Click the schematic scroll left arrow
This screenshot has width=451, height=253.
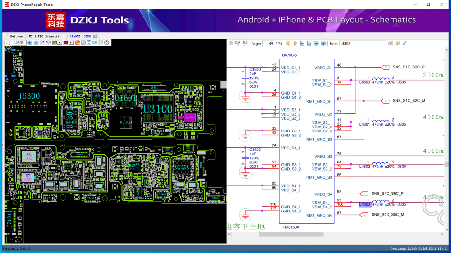pyautogui.click(x=229, y=235)
